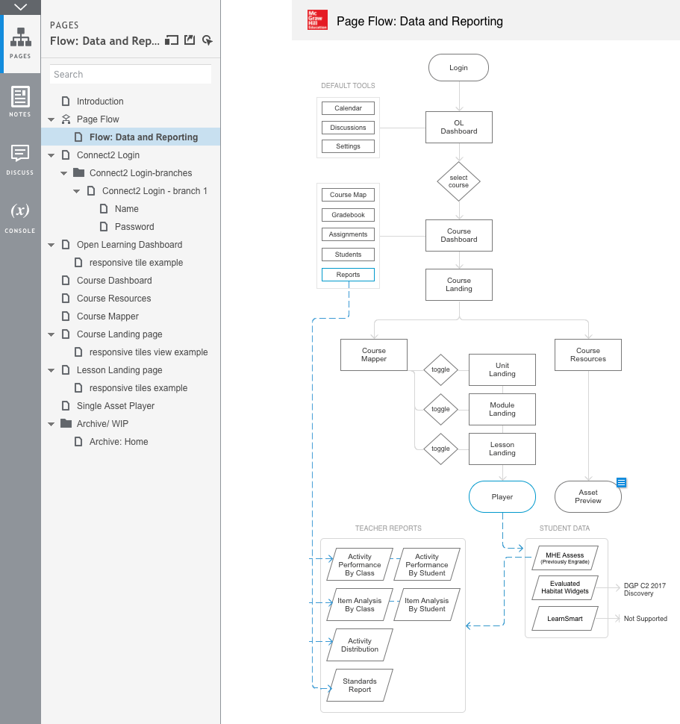The width and height of the screenshot is (680, 724).
Task: Collapse the Open Learning Dashboard node
Action: 52,245
